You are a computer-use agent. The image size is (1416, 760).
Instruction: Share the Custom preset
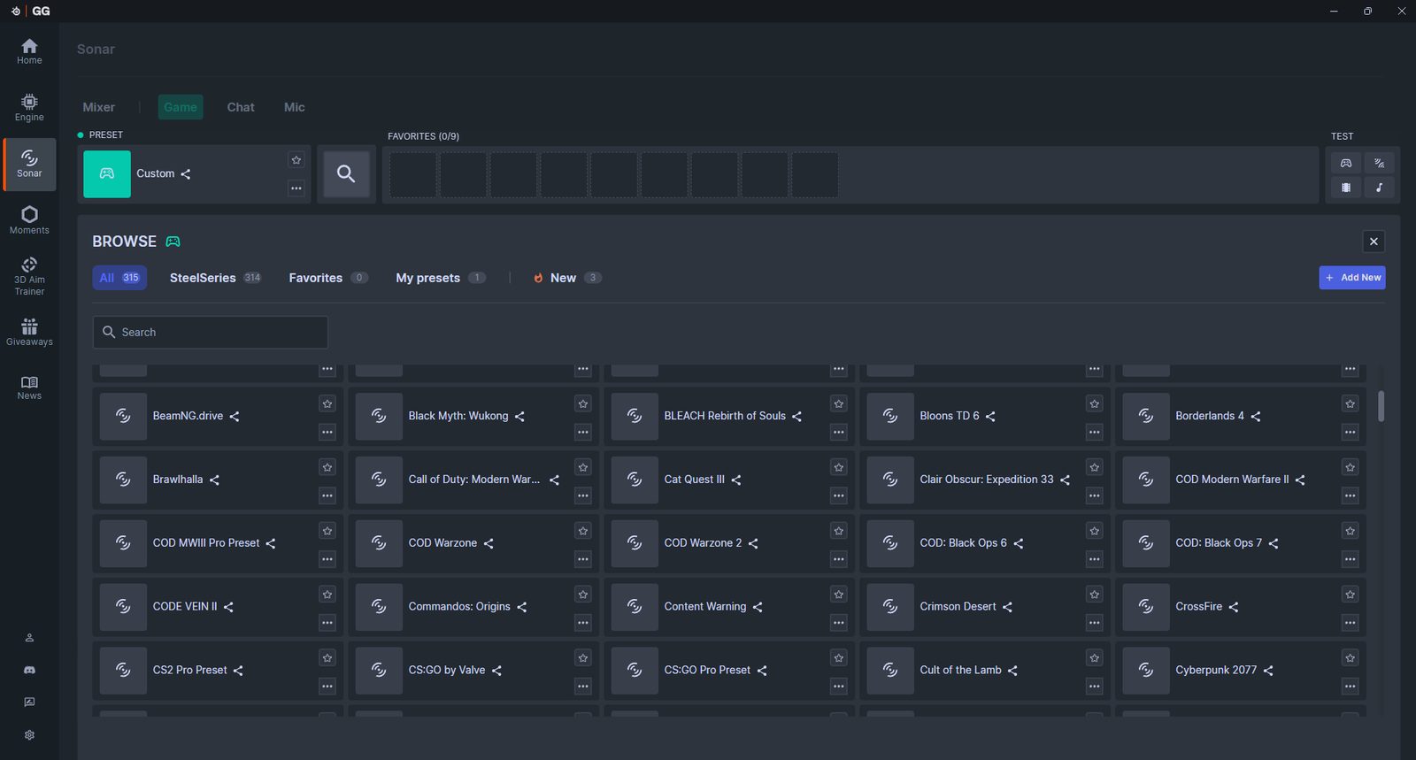(186, 174)
